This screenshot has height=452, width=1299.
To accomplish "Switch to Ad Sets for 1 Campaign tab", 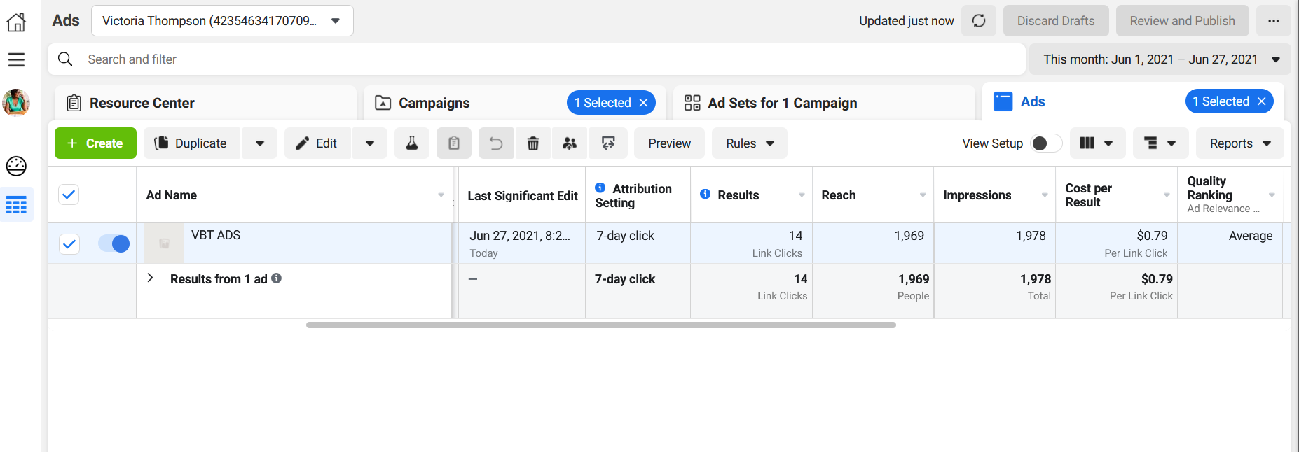I will point(782,103).
